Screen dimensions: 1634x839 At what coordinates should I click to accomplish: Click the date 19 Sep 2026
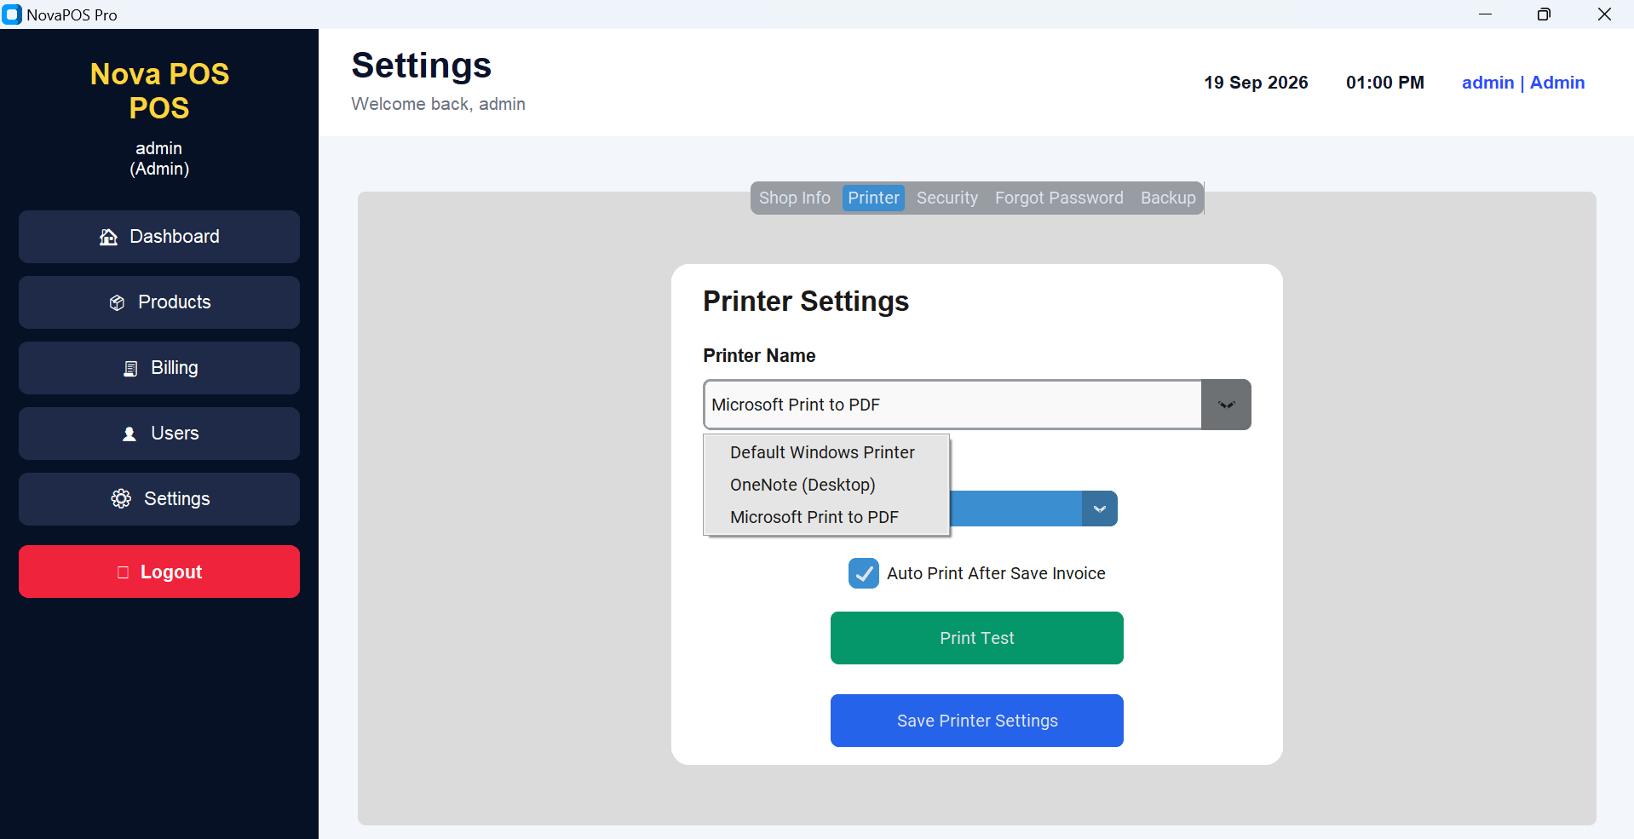(x=1256, y=83)
